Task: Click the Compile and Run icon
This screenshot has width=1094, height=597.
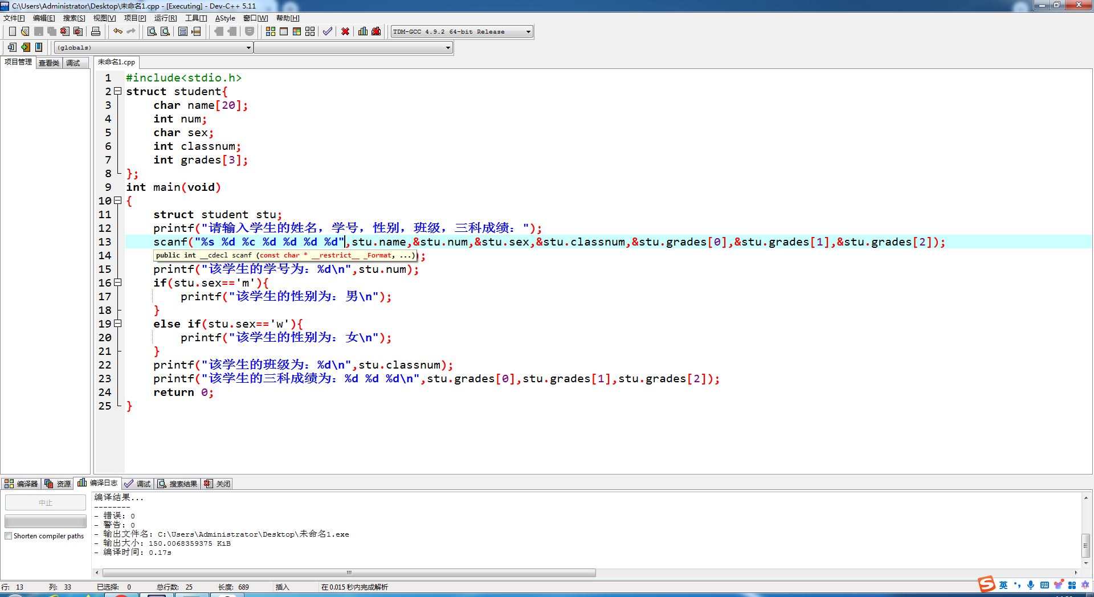Action: click(x=297, y=31)
